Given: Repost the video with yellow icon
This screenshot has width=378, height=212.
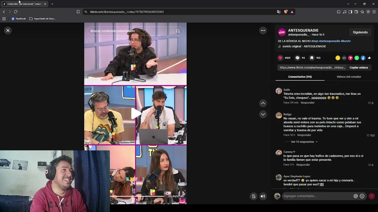Looking at the screenshot, I should point(338,58).
